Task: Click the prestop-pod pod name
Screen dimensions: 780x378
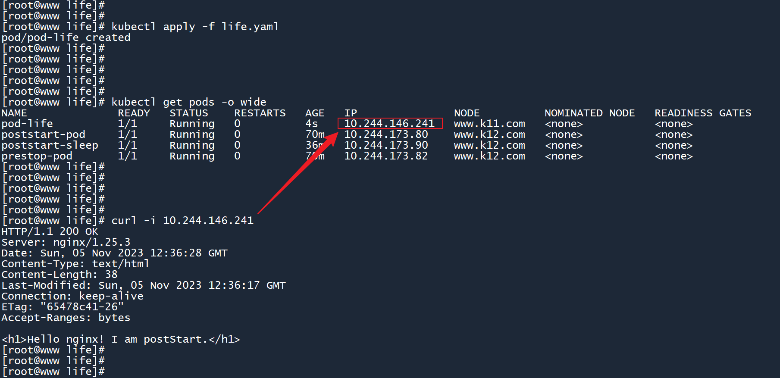Action: (x=37, y=156)
